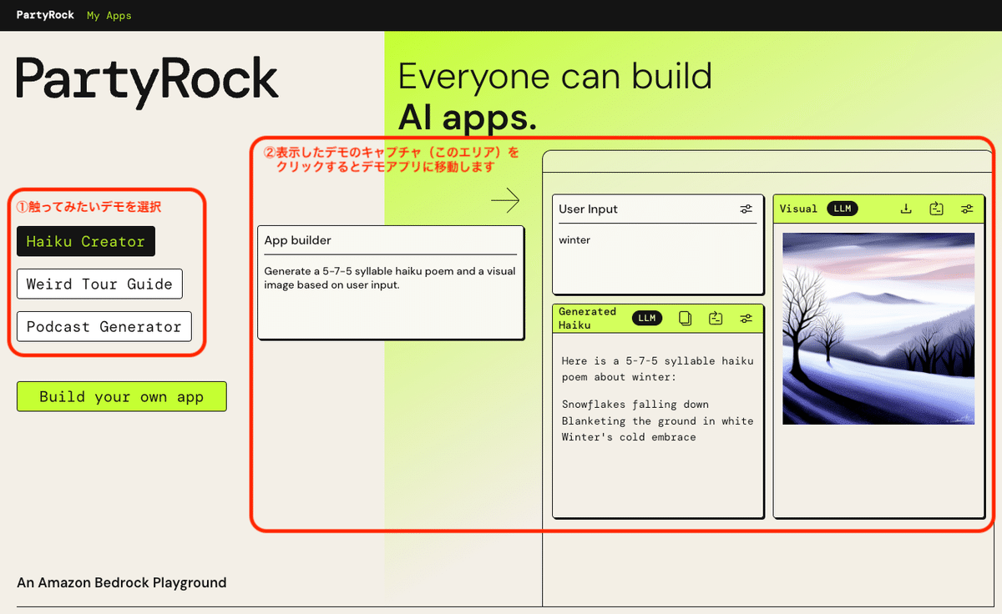Open settings sliders icon on Visual widget
Image resolution: width=1002 pixels, height=614 pixels.
[967, 209]
